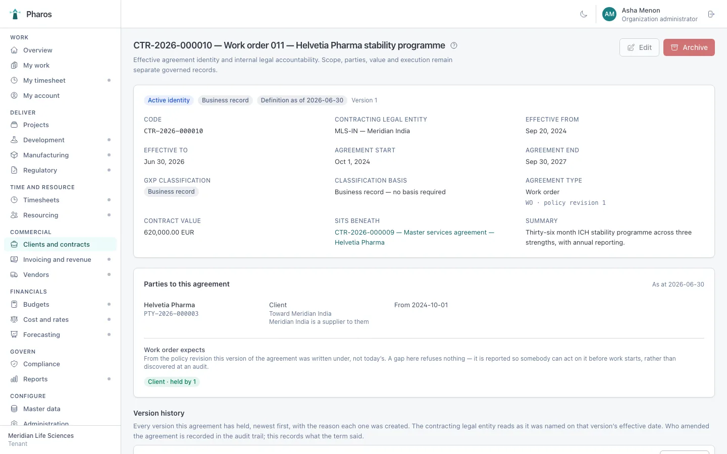Image resolution: width=727 pixels, height=454 pixels.
Task: Toggle dark mode moon icon
Action: pos(584,14)
